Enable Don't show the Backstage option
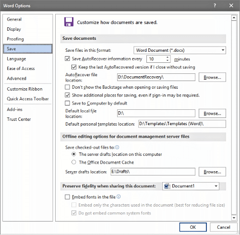Screen dimensions: 240x235 [67, 87]
